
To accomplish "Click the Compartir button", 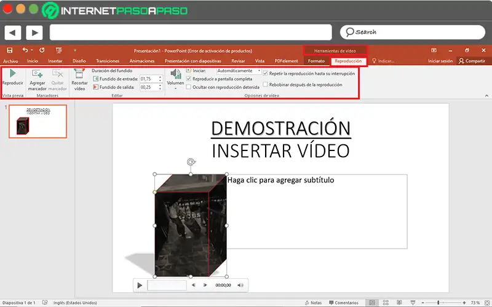I will [x=472, y=61].
